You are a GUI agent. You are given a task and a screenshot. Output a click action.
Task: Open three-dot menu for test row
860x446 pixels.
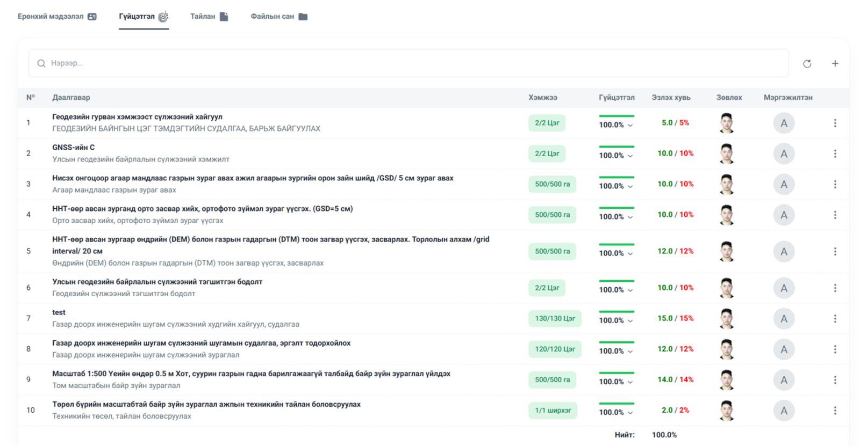tap(835, 319)
